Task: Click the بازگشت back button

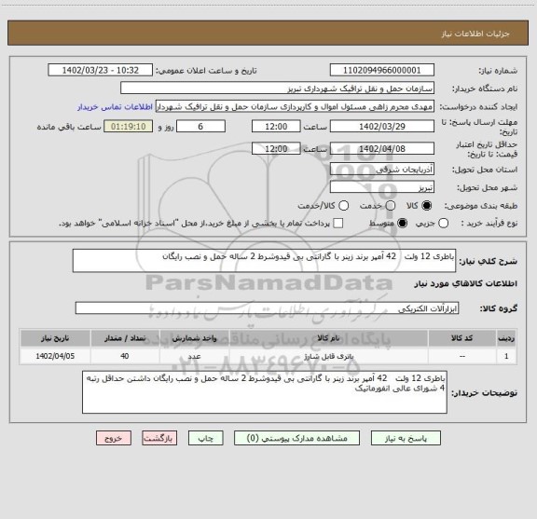Action: (x=159, y=438)
